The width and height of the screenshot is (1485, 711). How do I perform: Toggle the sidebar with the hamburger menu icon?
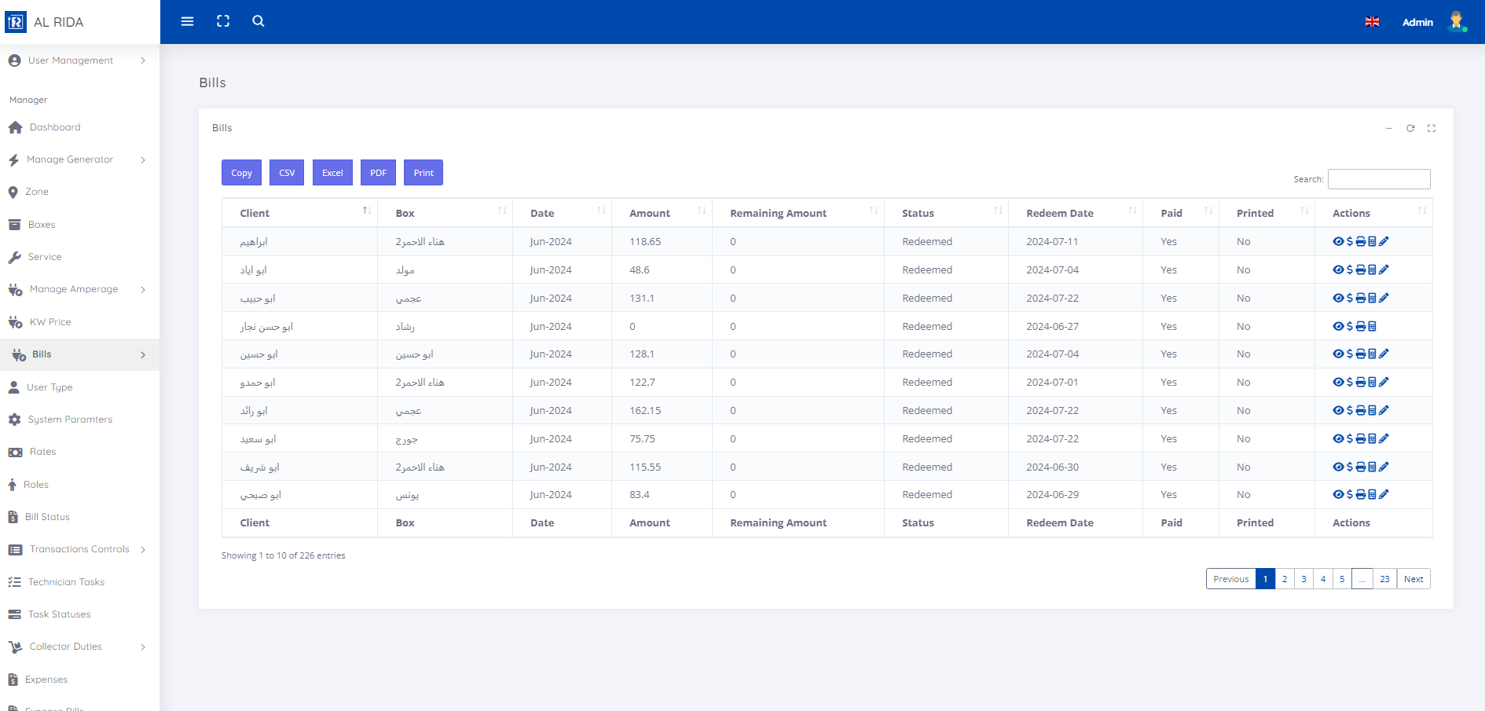click(x=187, y=21)
